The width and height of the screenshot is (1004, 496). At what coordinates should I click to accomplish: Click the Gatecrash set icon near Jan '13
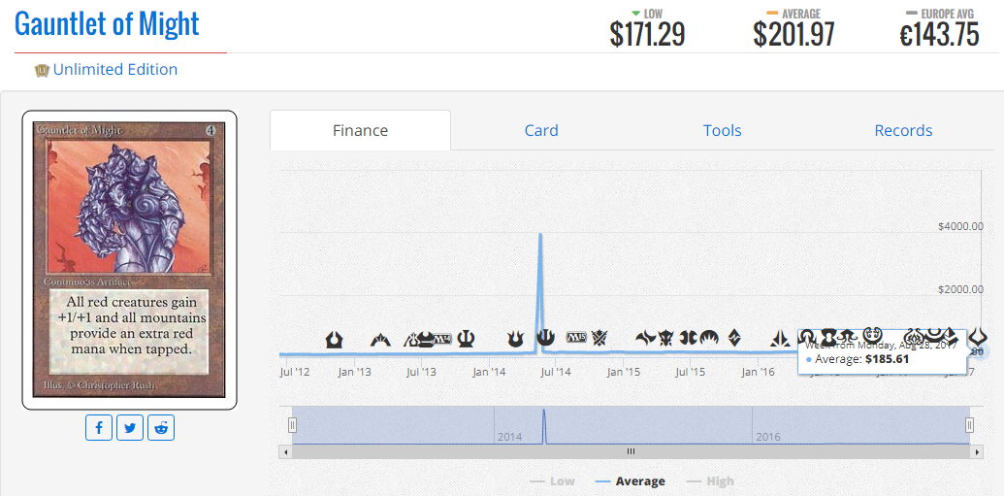pyautogui.click(x=380, y=340)
